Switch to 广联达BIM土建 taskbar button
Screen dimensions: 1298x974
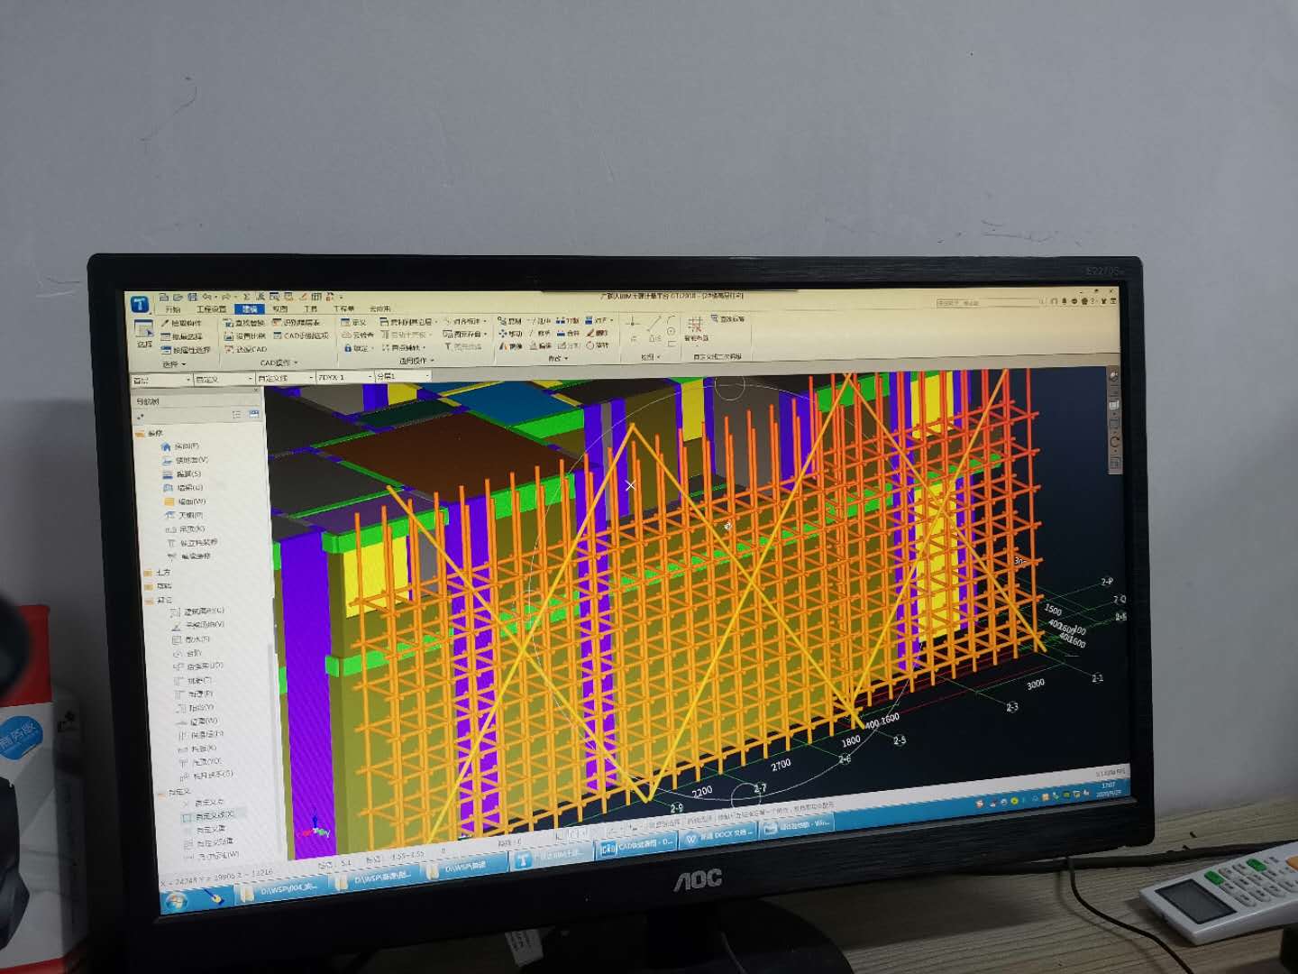point(552,859)
